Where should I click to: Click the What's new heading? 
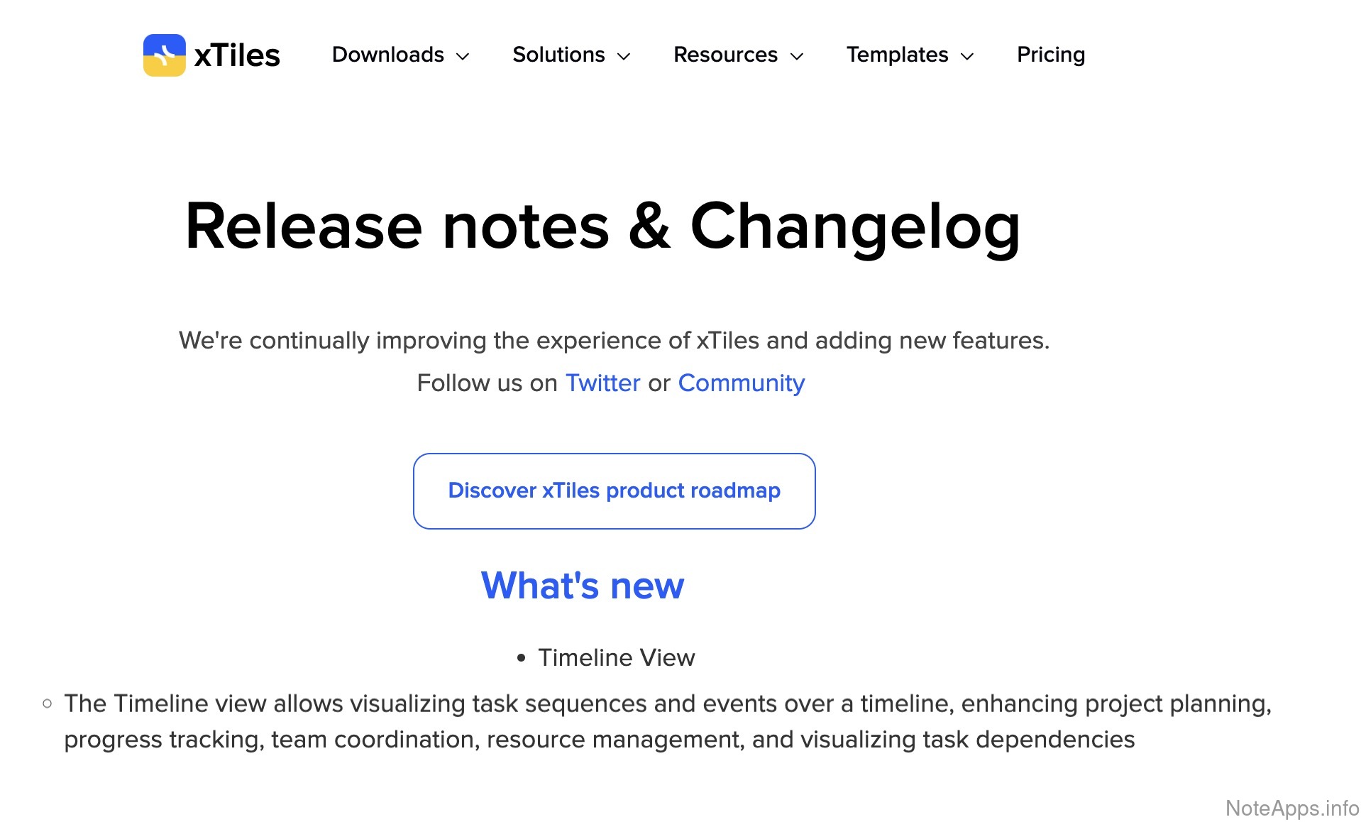pos(582,586)
